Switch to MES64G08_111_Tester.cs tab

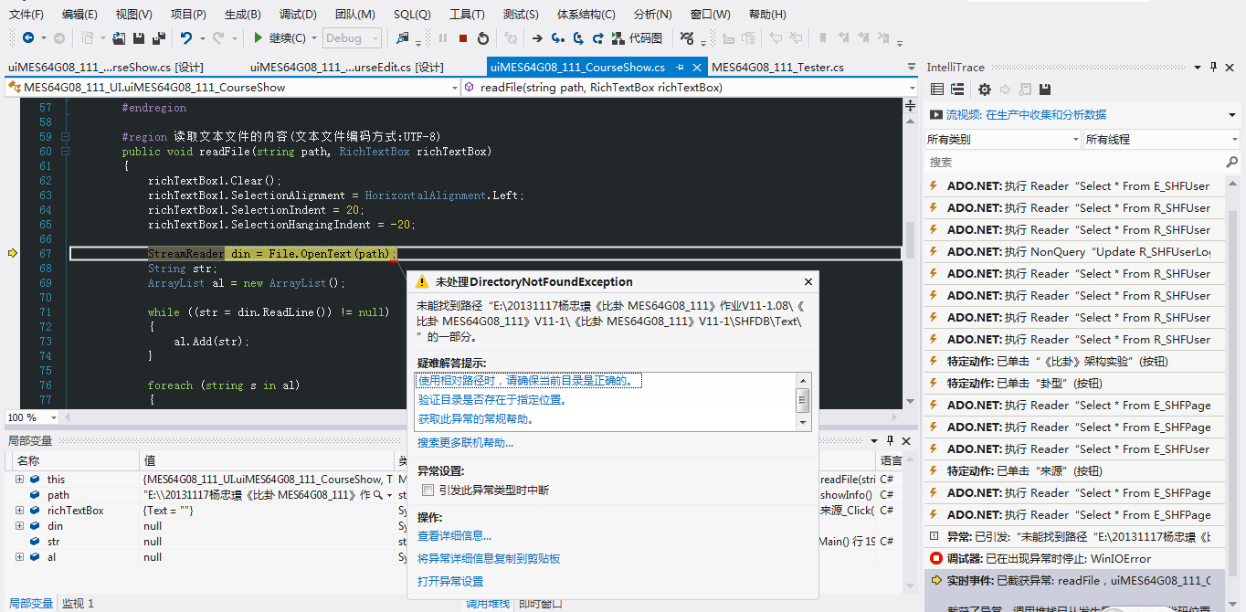(x=777, y=68)
